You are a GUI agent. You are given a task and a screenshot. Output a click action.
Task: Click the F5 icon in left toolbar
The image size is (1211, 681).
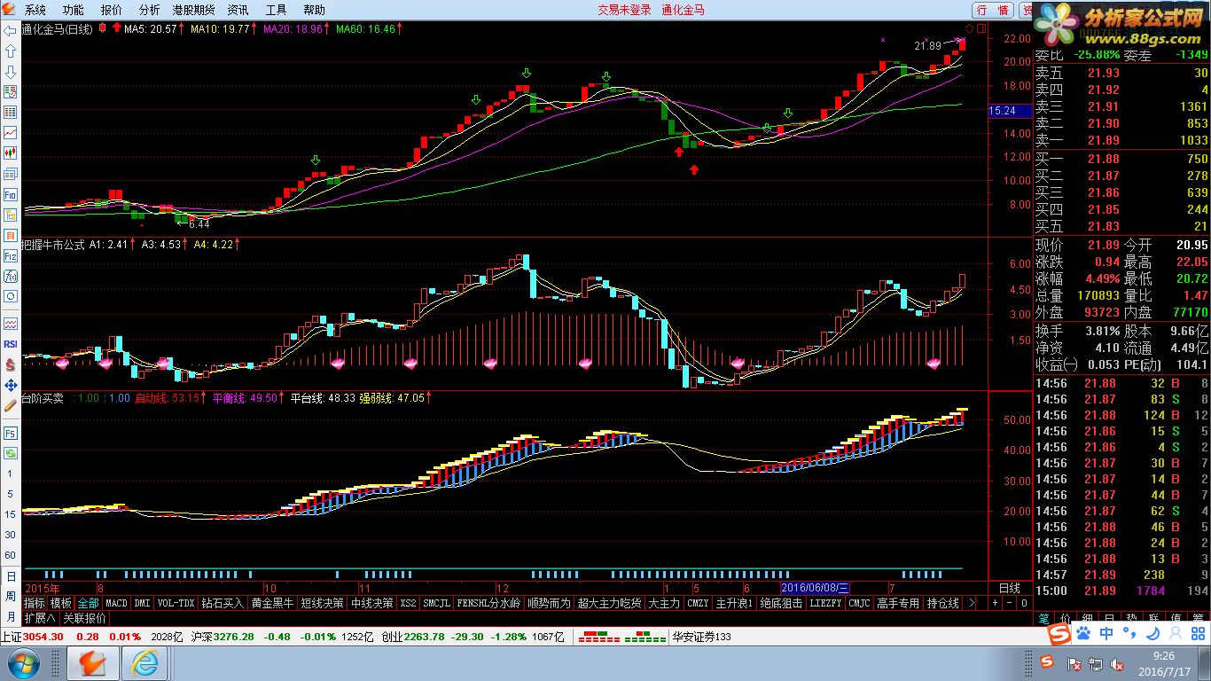click(11, 433)
